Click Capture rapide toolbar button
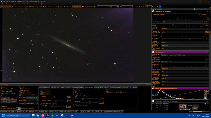This screenshot has height=118, width=211. (x=36, y=7)
